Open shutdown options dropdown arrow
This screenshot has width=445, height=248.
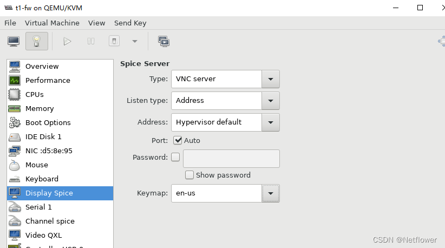[135, 42]
